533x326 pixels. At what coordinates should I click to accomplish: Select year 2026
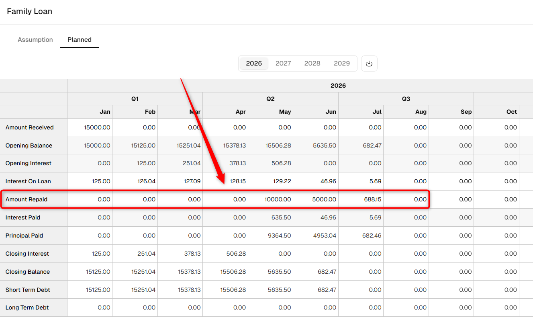254,64
